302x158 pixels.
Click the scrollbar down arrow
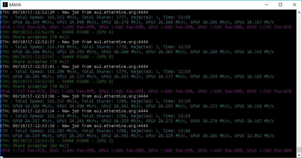[299, 155]
